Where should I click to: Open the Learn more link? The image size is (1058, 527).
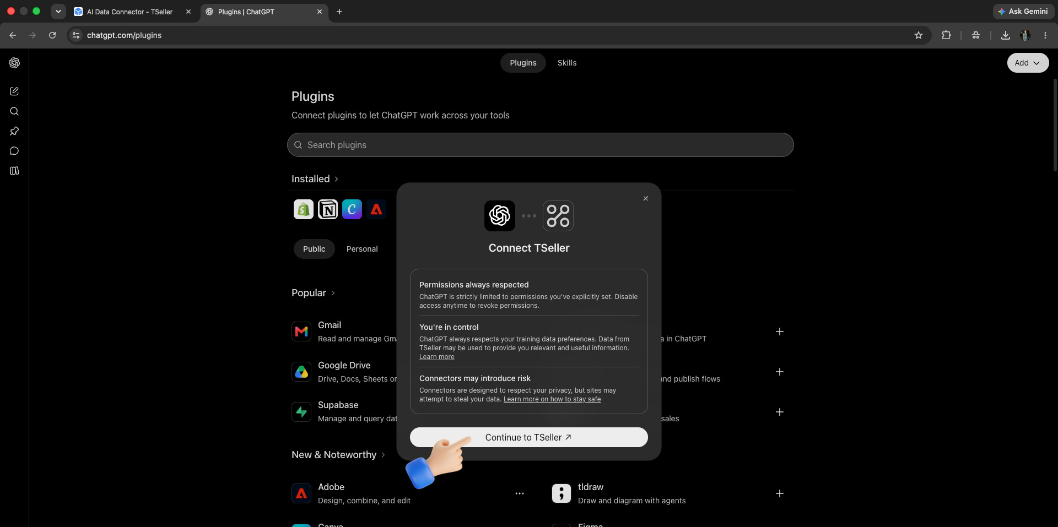pyautogui.click(x=437, y=357)
